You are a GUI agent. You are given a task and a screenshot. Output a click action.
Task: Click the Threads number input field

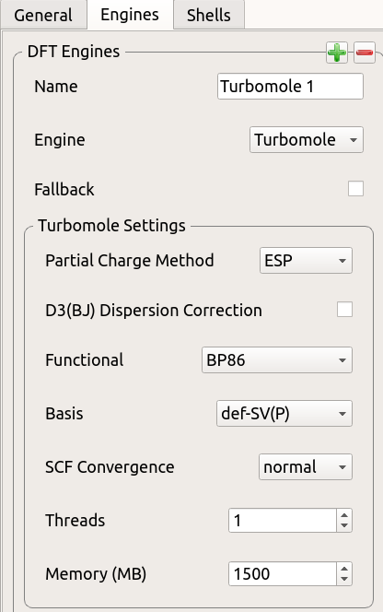pos(283,520)
